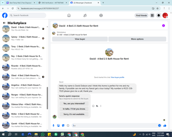
Task: Reload the page
Action: pyautogui.click(x=13, y=9)
